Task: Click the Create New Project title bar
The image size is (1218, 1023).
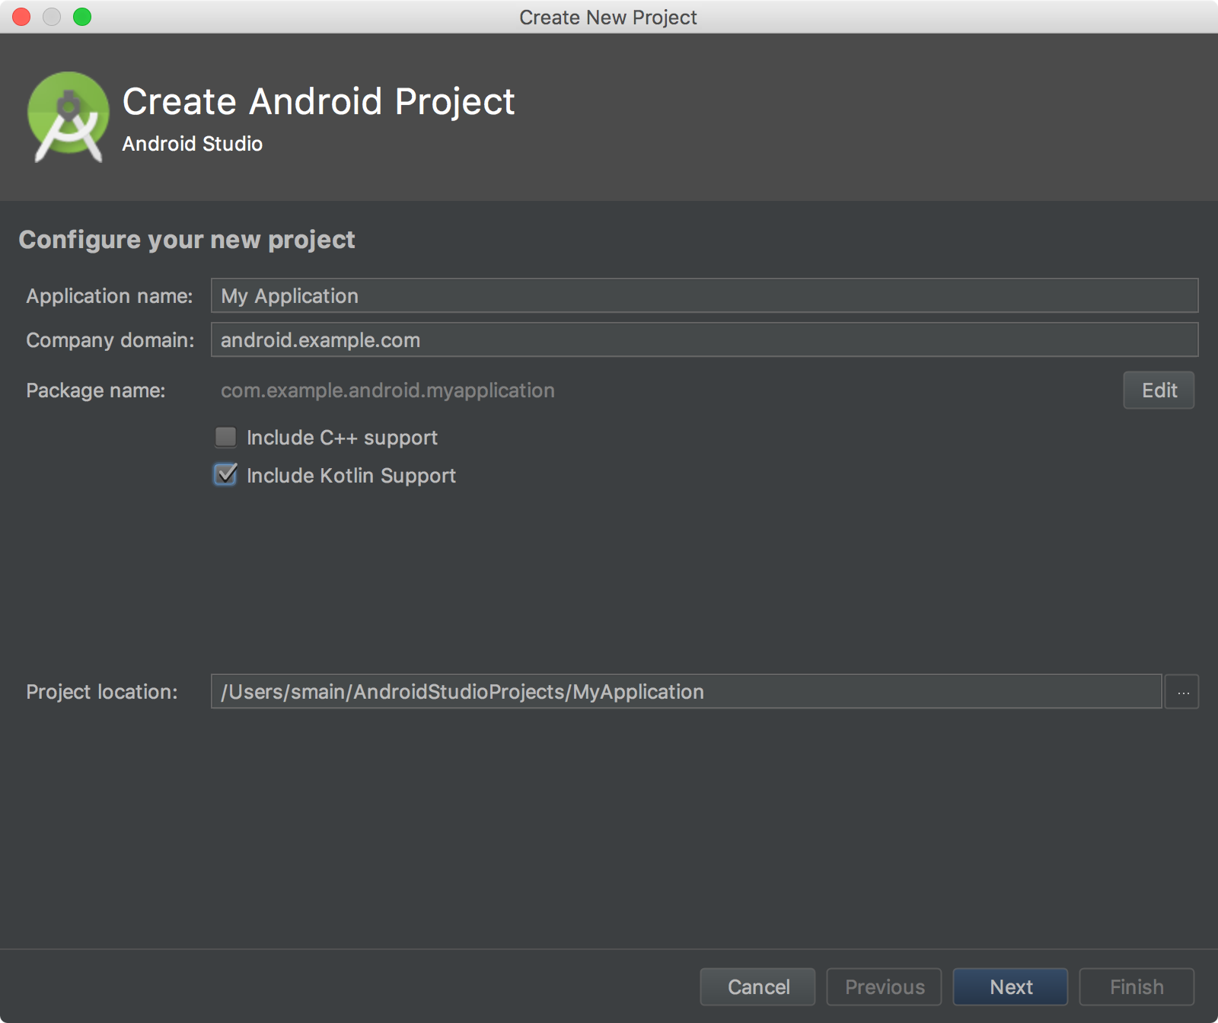Action: 607,17
